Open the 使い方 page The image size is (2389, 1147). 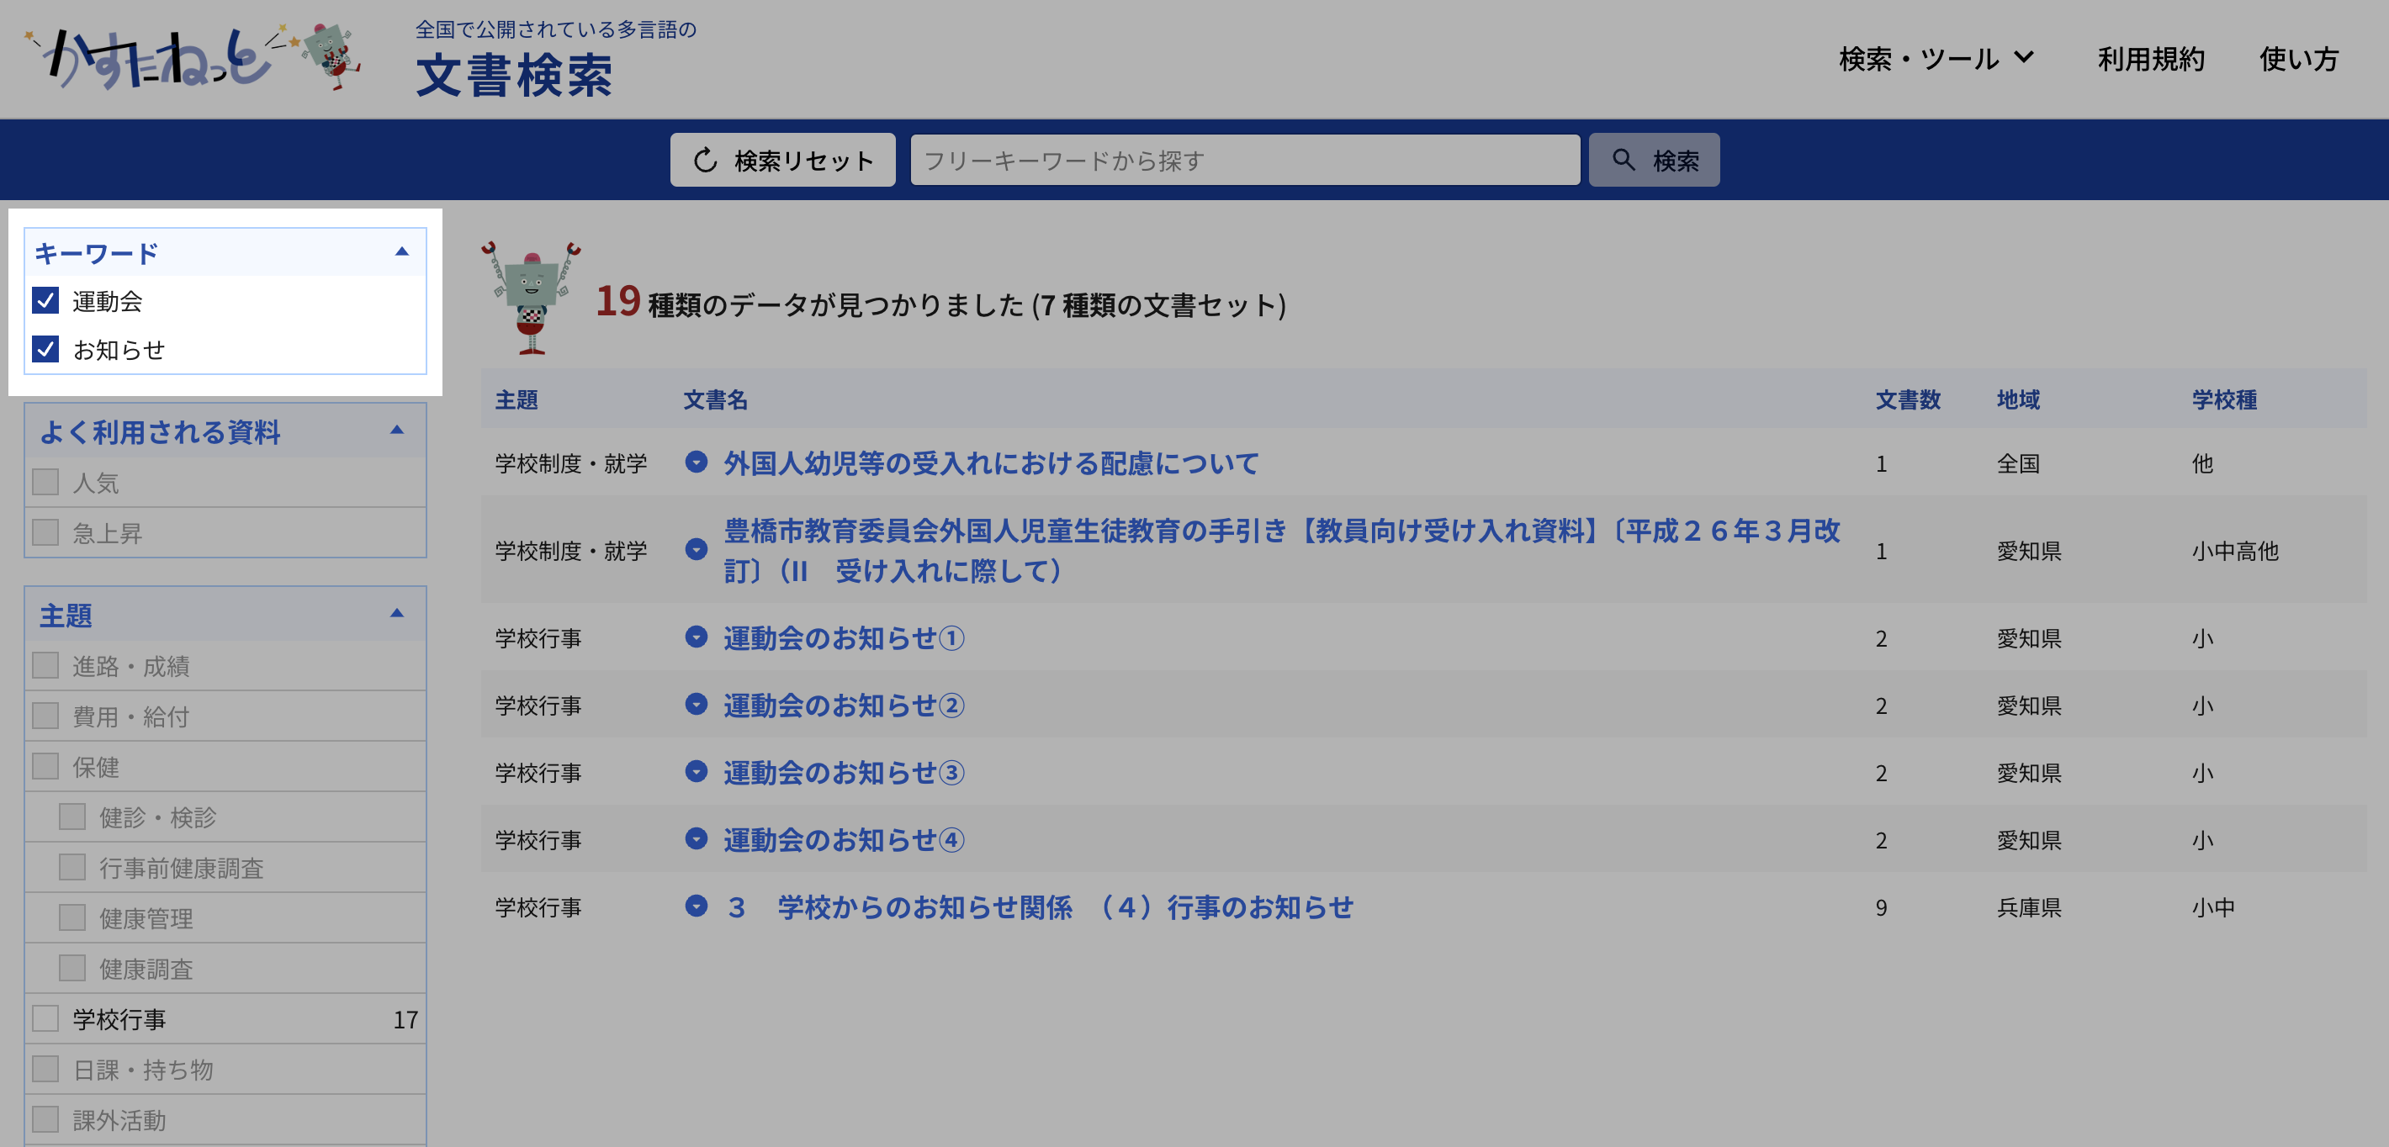2298,58
